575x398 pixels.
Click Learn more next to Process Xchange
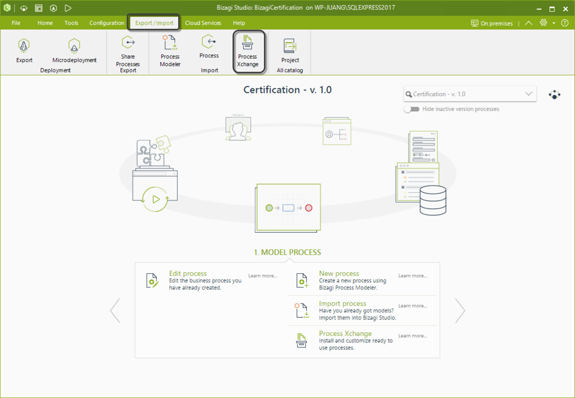point(413,336)
